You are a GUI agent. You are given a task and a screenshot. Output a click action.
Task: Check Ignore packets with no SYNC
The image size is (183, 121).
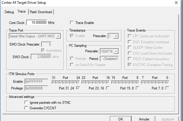coord(26,102)
